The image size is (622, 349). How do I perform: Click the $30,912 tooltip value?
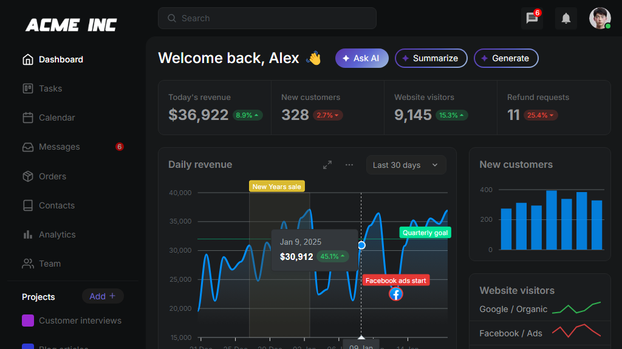(x=296, y=257)
